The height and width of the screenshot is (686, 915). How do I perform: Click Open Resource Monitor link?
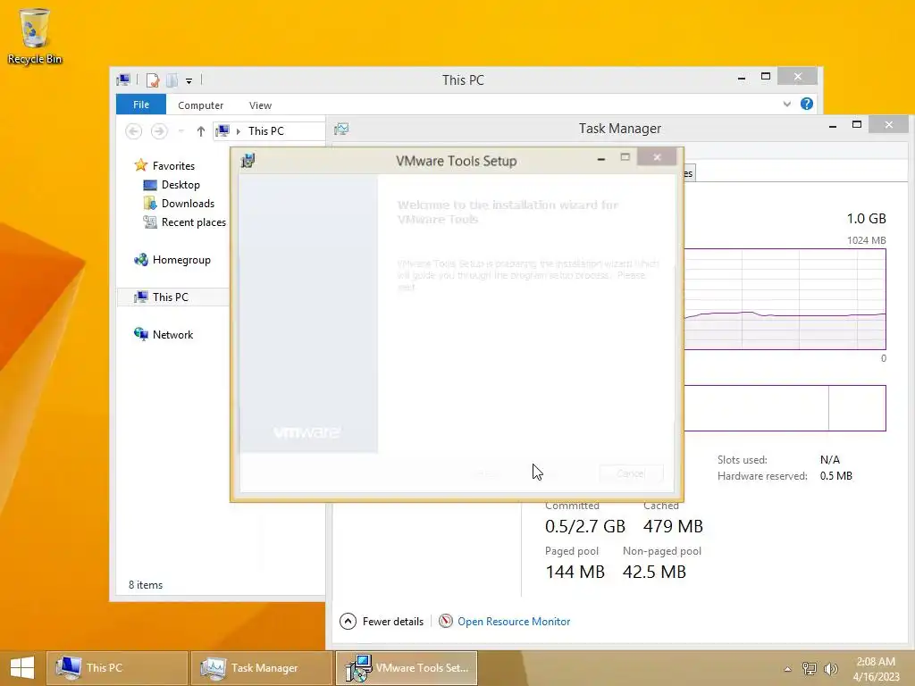click(x=514, y=622)
